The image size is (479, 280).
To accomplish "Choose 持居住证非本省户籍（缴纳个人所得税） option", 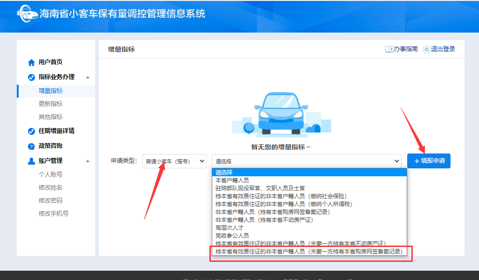I will pos(309,204).
